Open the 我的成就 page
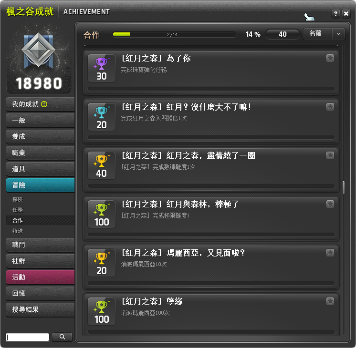 click(40, 104)
